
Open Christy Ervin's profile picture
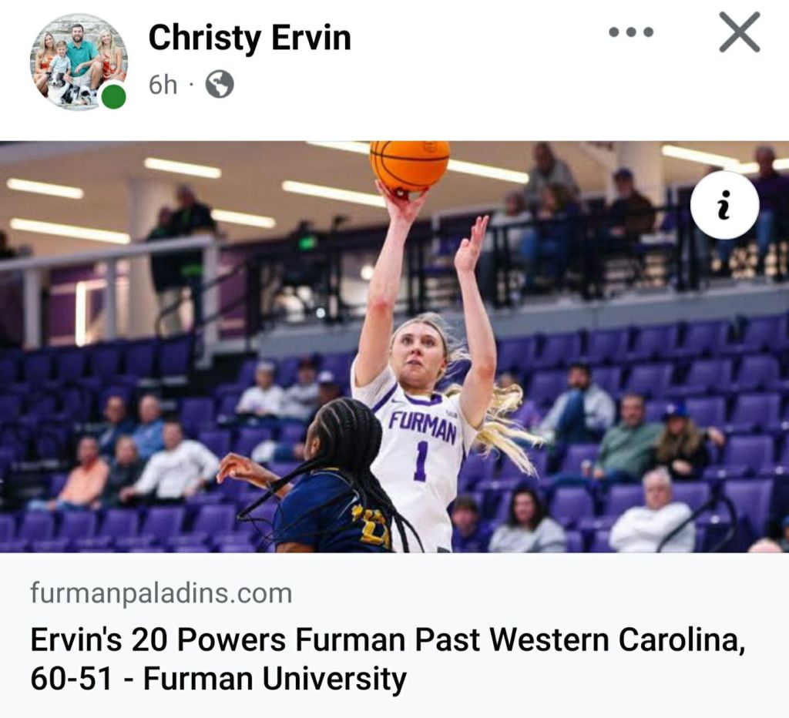(79, 62)
